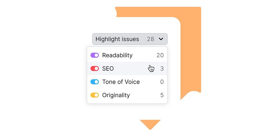Click the orange curled corner at top left
Viewport: 275px width, 137px height.
pyautogui.click(x=116, y=12)
